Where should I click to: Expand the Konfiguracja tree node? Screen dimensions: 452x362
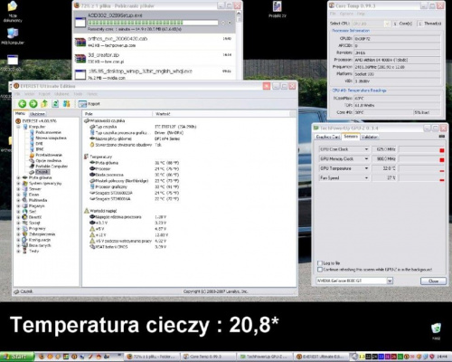[x=18, y=240]
